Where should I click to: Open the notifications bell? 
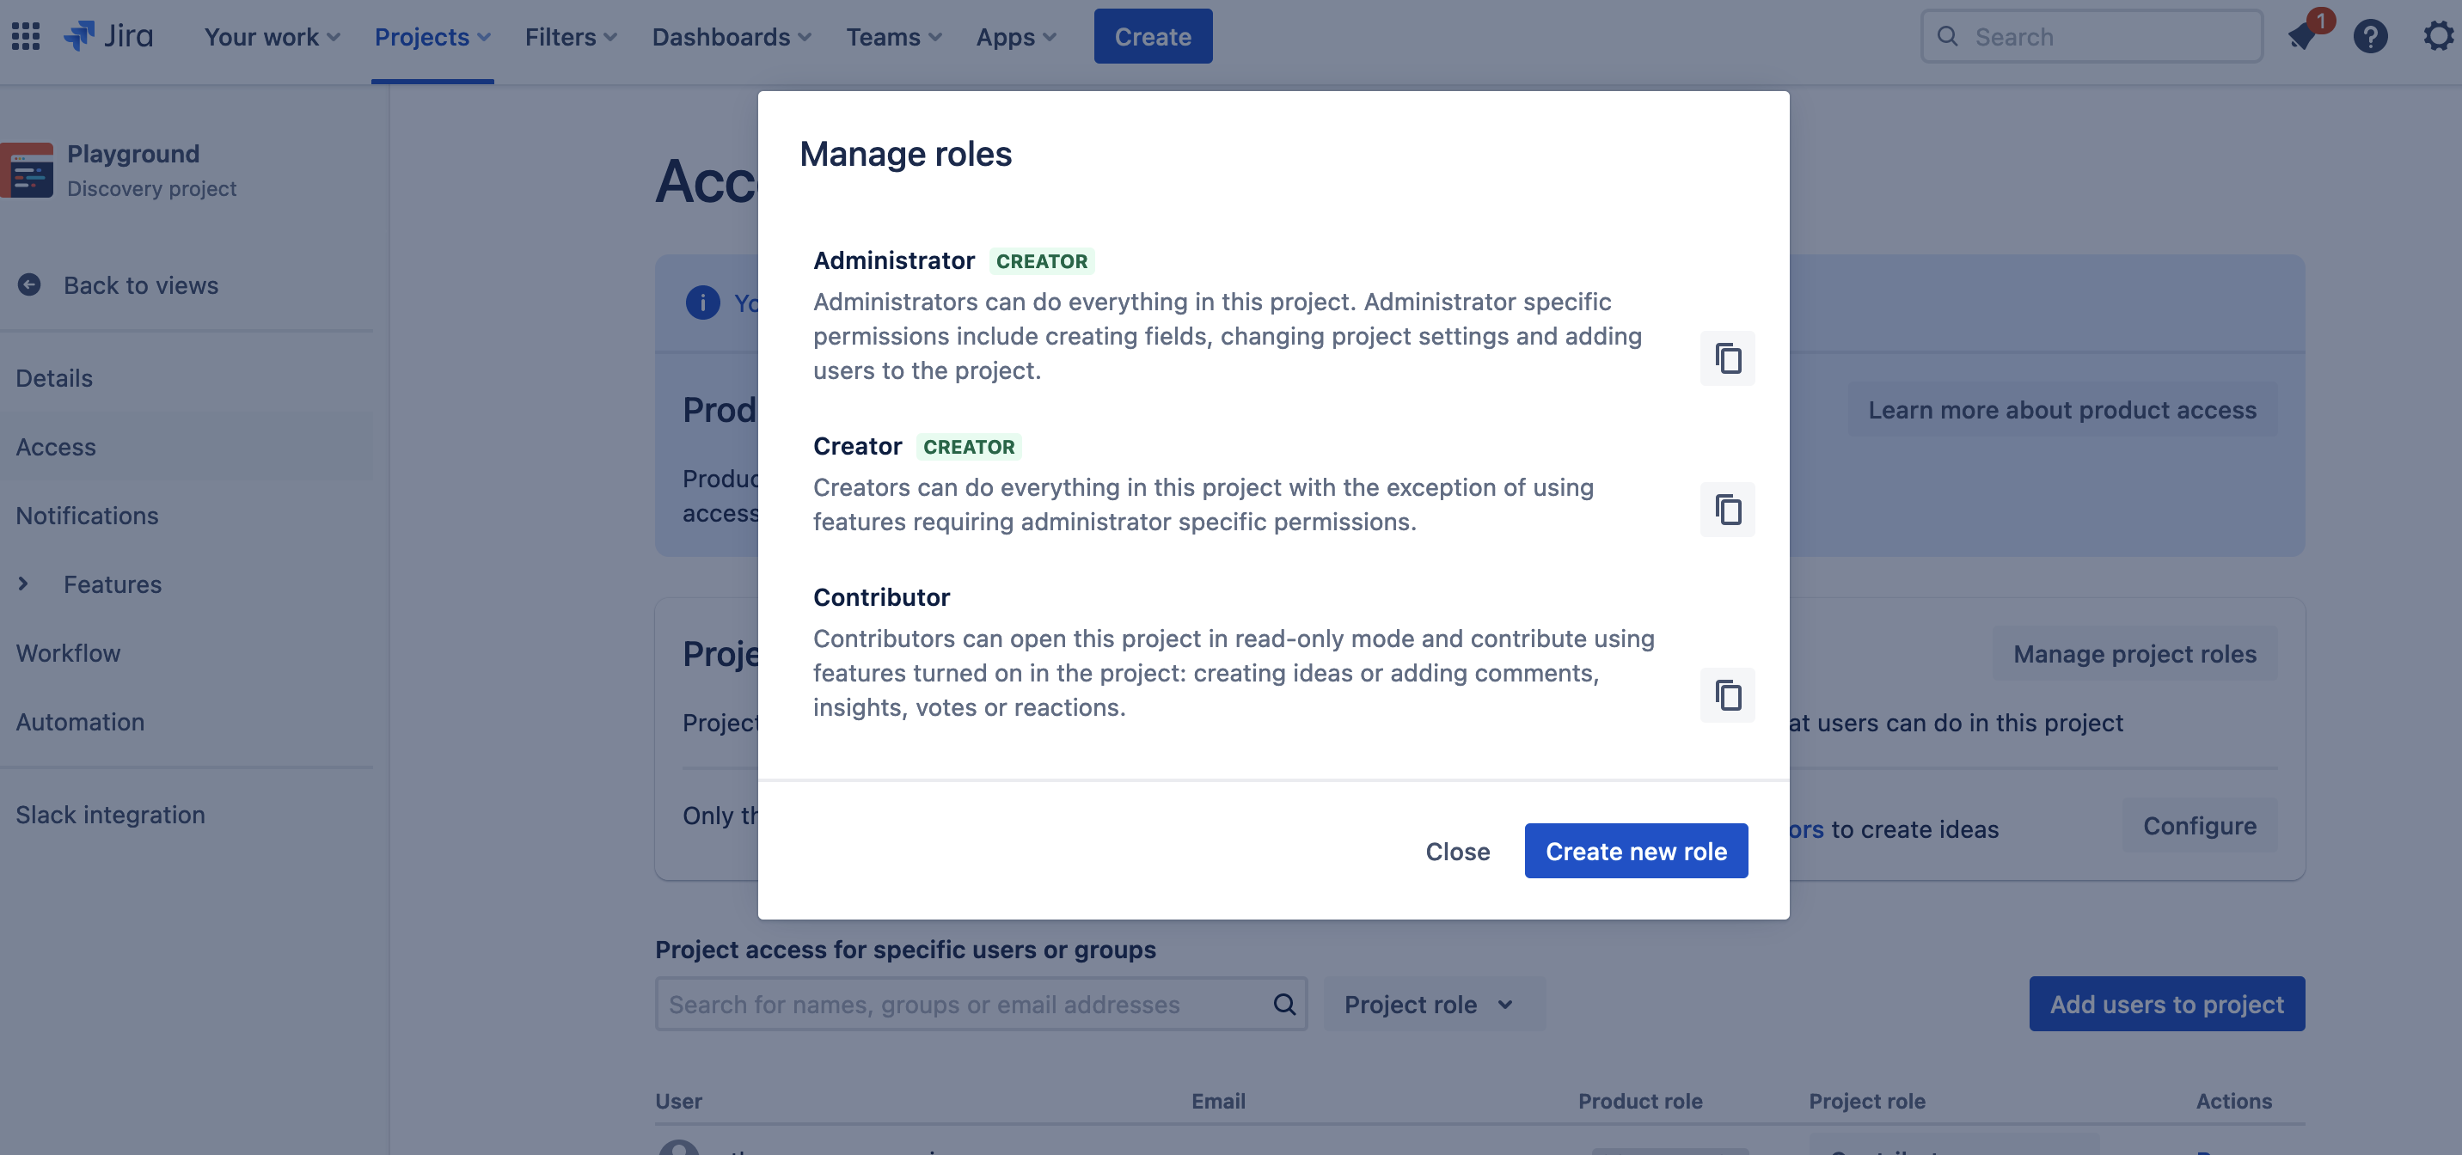pyautogui.click(x=2303, y=35)
